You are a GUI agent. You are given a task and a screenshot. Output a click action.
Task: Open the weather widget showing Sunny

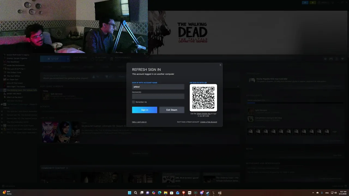point(7,193)
